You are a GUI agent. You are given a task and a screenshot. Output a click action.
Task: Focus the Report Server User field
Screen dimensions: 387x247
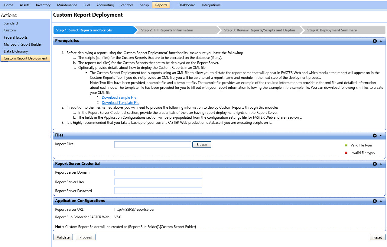(158, 182)
